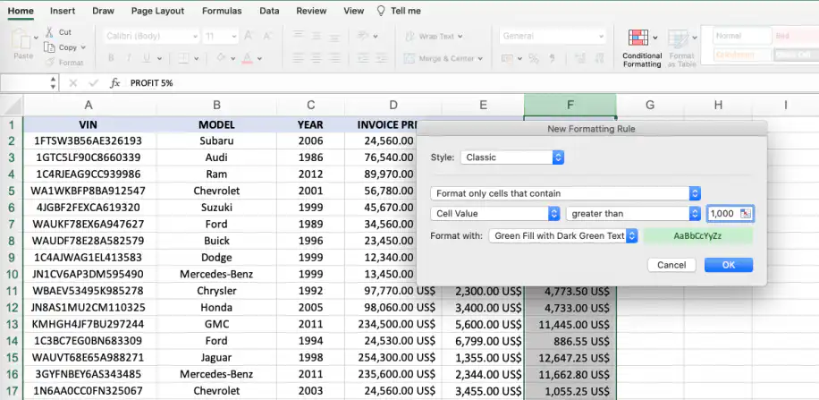This screenshot has height=400, width=819.
Task: Click the fill color bucket icon
Action: click(x=221, y=58)
